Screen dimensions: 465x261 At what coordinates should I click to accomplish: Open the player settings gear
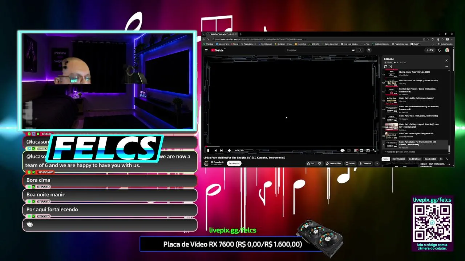(x=356, y=150)
